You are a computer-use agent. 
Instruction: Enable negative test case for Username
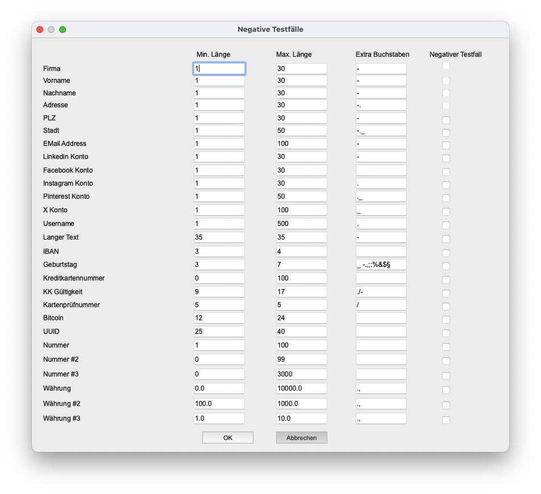tap(446, 225)
